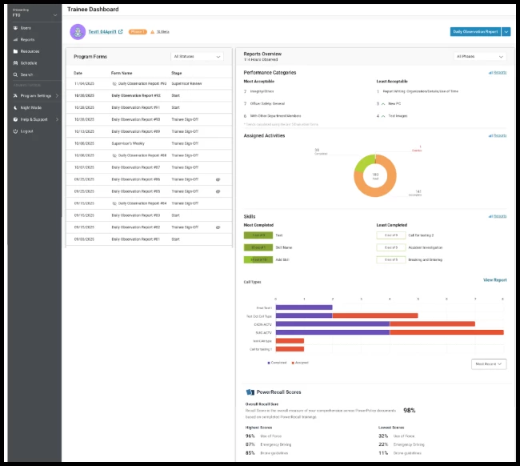
Task: Click the Call for testing 2 progress bar
Action: tap(391, 235)
